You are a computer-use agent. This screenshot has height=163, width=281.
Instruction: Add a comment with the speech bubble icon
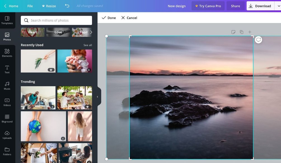(258, 40)
